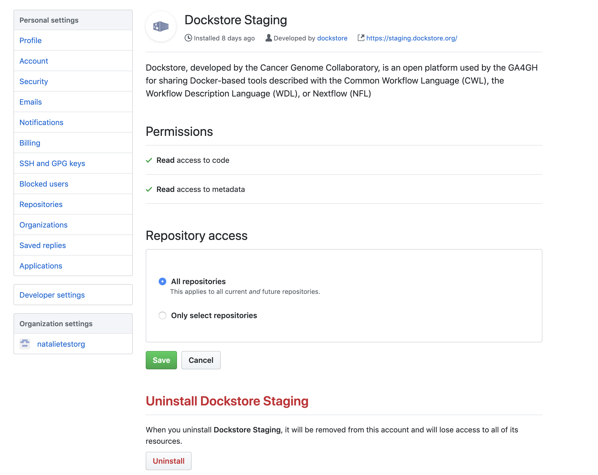Click the green checkmark for metadata access
Screen dimensions: 598x475
pos(149,189)
